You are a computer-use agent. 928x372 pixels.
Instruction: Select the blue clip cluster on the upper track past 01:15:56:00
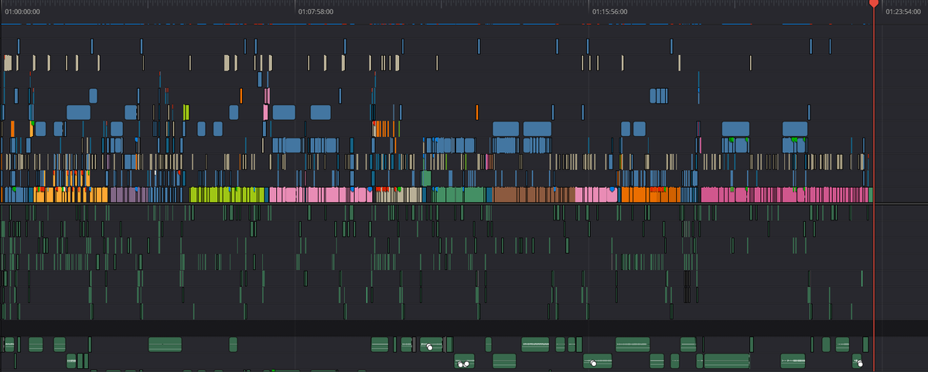[x=658, y=96]
